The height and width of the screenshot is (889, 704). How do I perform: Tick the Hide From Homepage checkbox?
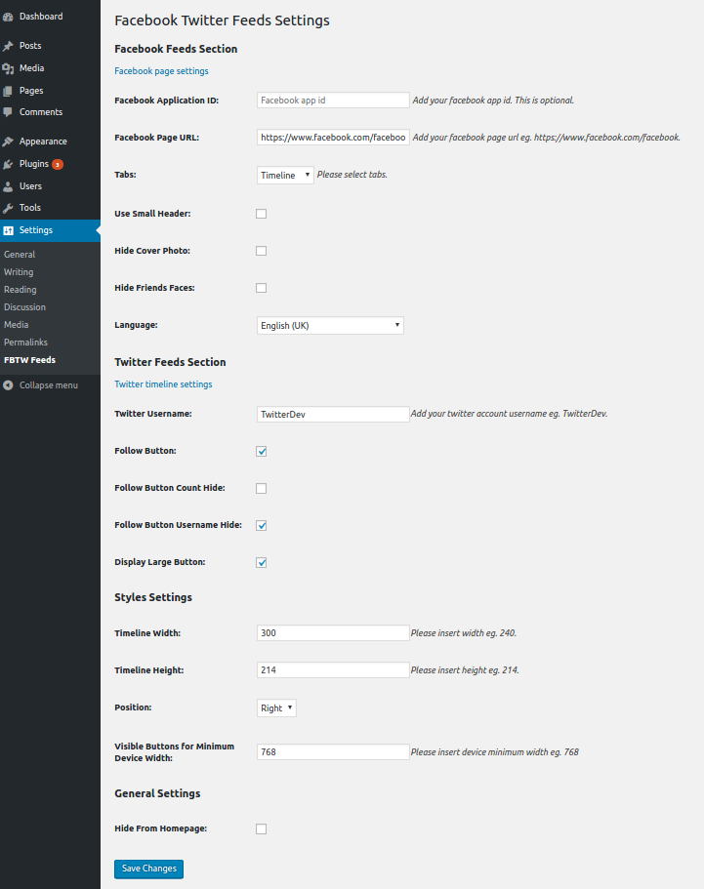261,828
